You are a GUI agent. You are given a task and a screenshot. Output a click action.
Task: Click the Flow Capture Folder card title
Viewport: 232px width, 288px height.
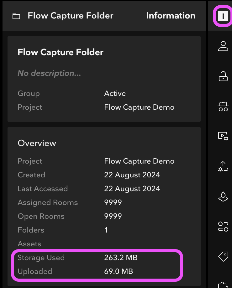[61, 52]
